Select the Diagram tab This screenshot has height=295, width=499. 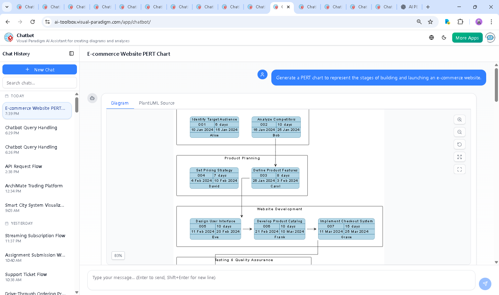click(x=120, y=103)
